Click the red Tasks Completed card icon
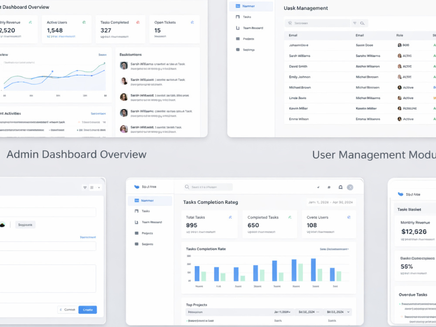Screen dimensions: 436x327 (138, 22)
